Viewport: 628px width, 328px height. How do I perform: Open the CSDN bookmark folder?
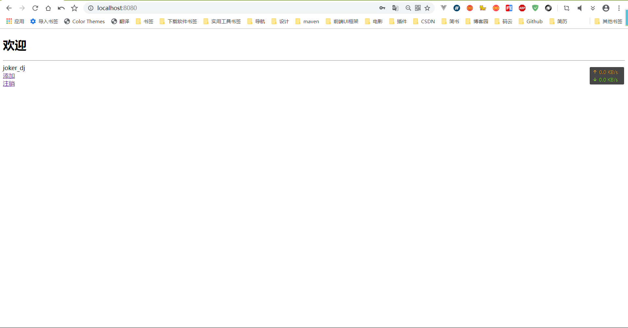tap(424, 21)
